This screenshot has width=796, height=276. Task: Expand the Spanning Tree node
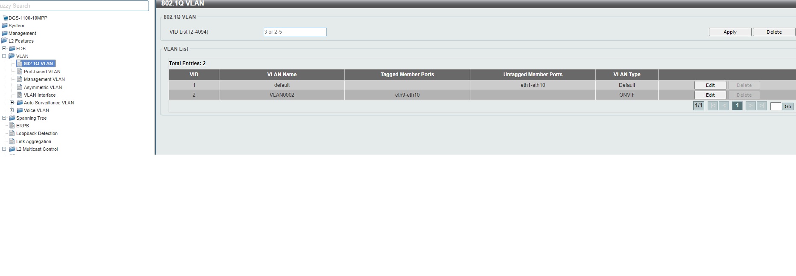[4, 118]
